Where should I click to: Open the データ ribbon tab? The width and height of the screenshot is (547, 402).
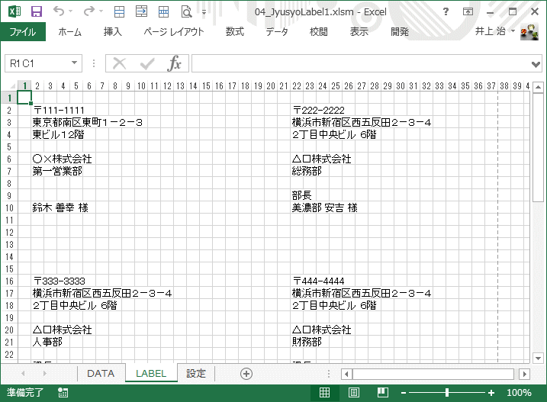(277, 32)
